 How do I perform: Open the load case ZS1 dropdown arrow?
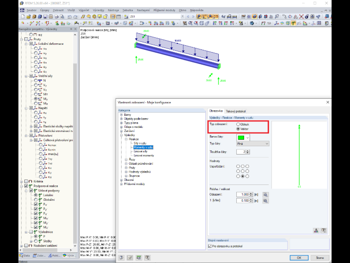182,17
